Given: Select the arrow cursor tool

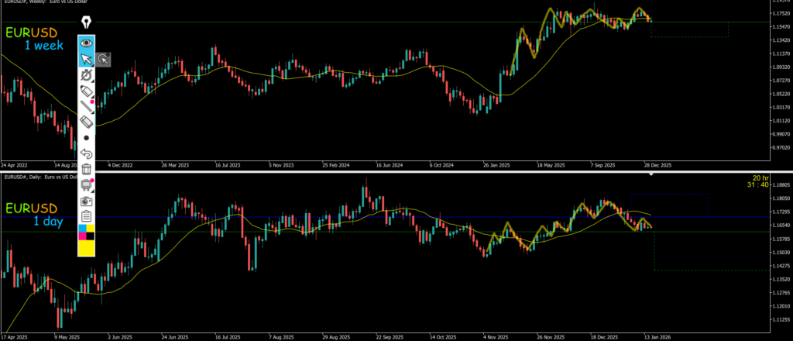Looking at the screenshot, I should pos(86,59).
